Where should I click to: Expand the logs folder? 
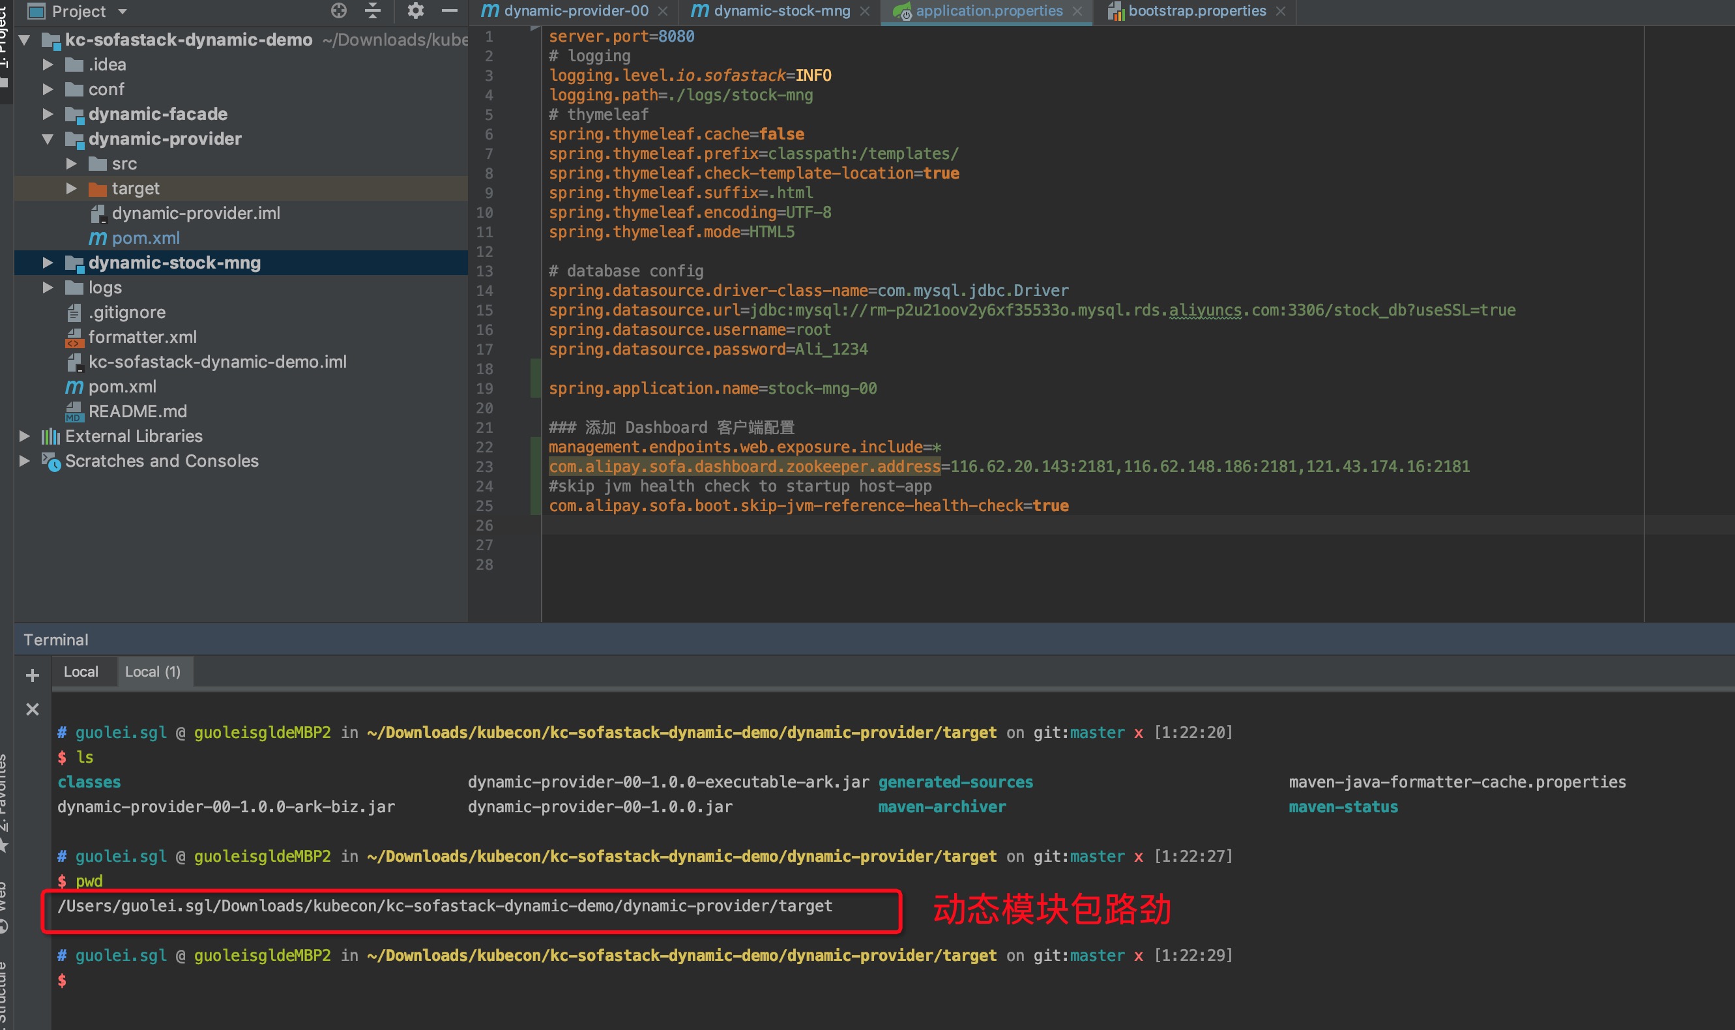(x=47, y=287)
